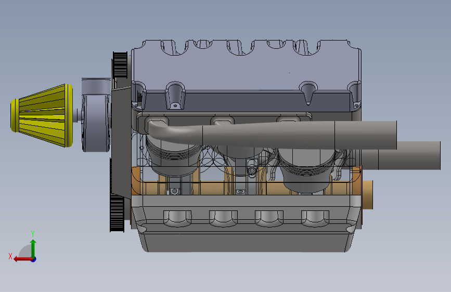Select the oil pan at engine bottom
451x292 pixels.
pos(246,223)
